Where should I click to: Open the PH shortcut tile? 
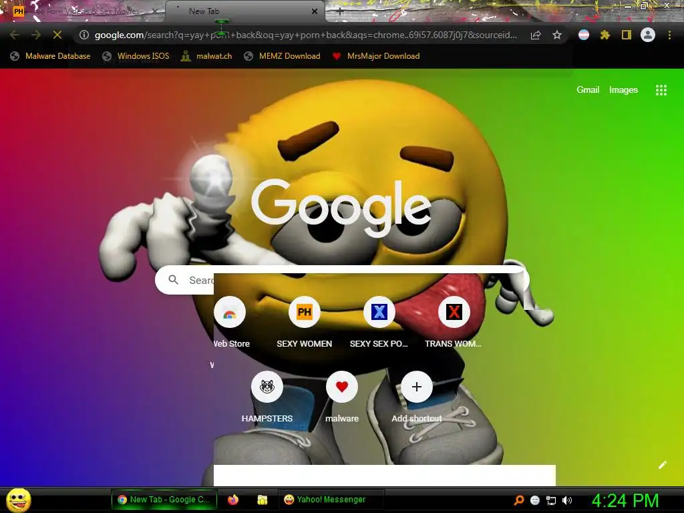(x=305, y=321)
